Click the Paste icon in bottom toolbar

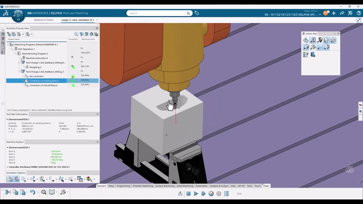point(23,192)
